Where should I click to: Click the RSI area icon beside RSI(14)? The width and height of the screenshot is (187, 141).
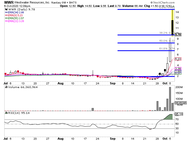pyautogui.click(x=6, y=113)
